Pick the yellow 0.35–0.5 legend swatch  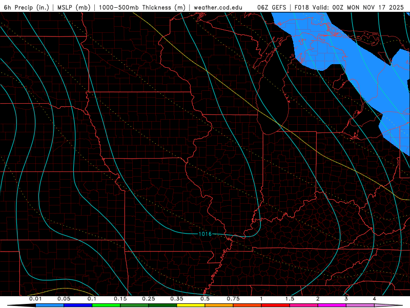(191, 305)
